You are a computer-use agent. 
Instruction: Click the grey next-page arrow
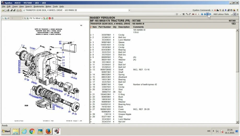(199, 14)
